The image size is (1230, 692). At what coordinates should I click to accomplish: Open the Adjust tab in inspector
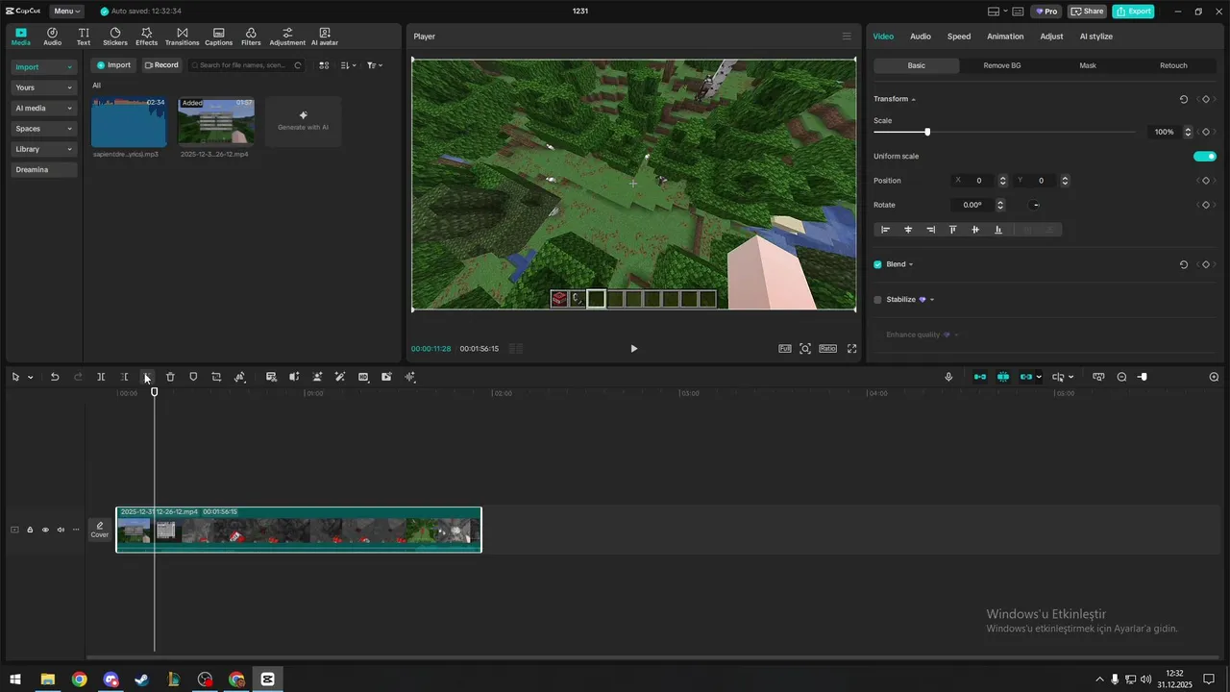point(1051,37)
